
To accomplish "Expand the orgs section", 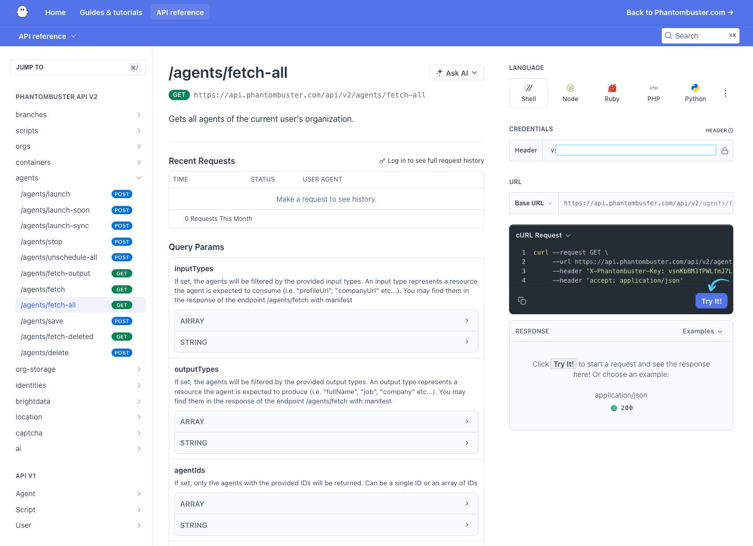I will [80, 146].
